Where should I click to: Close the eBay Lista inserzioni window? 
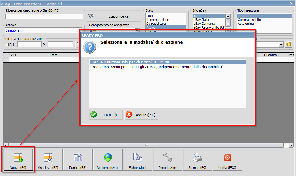291,3
